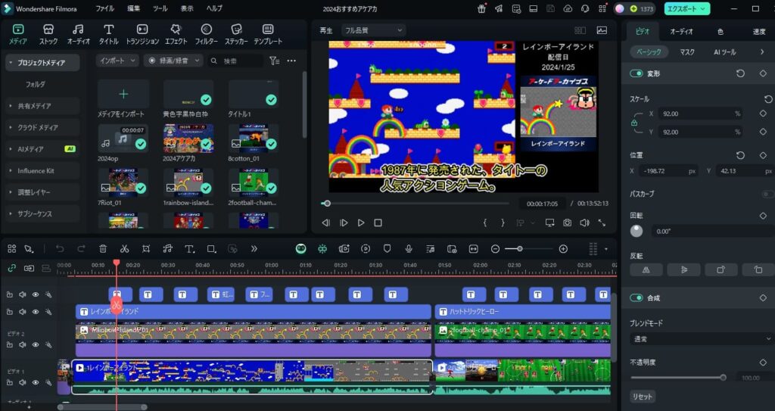This screenshot has height=411, width=775.
Task: Toggle the 変形 transform switch
Action: 636,73
